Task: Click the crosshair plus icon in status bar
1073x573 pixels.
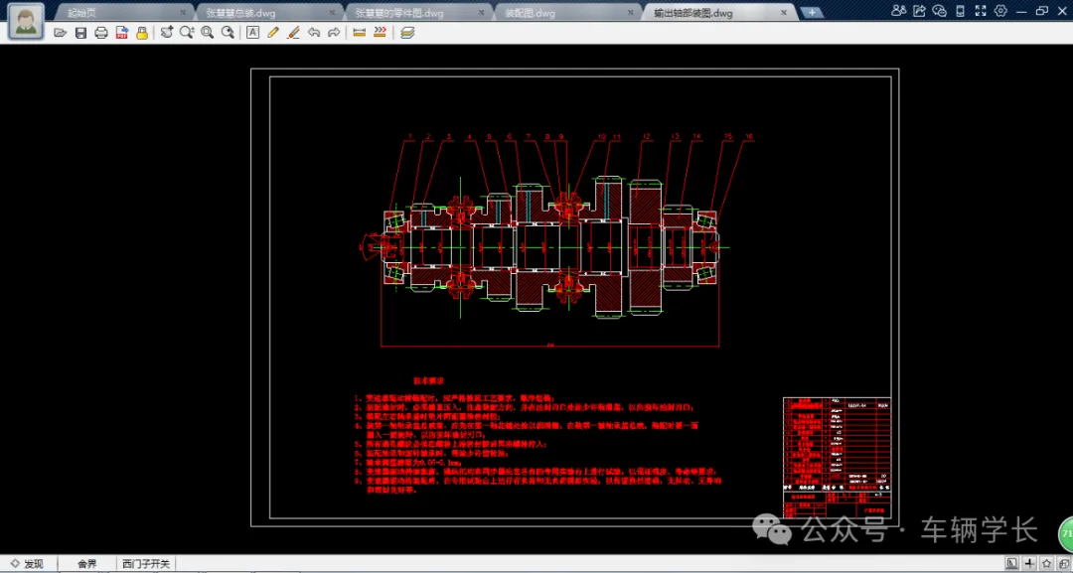Action: coord(1029,563)
